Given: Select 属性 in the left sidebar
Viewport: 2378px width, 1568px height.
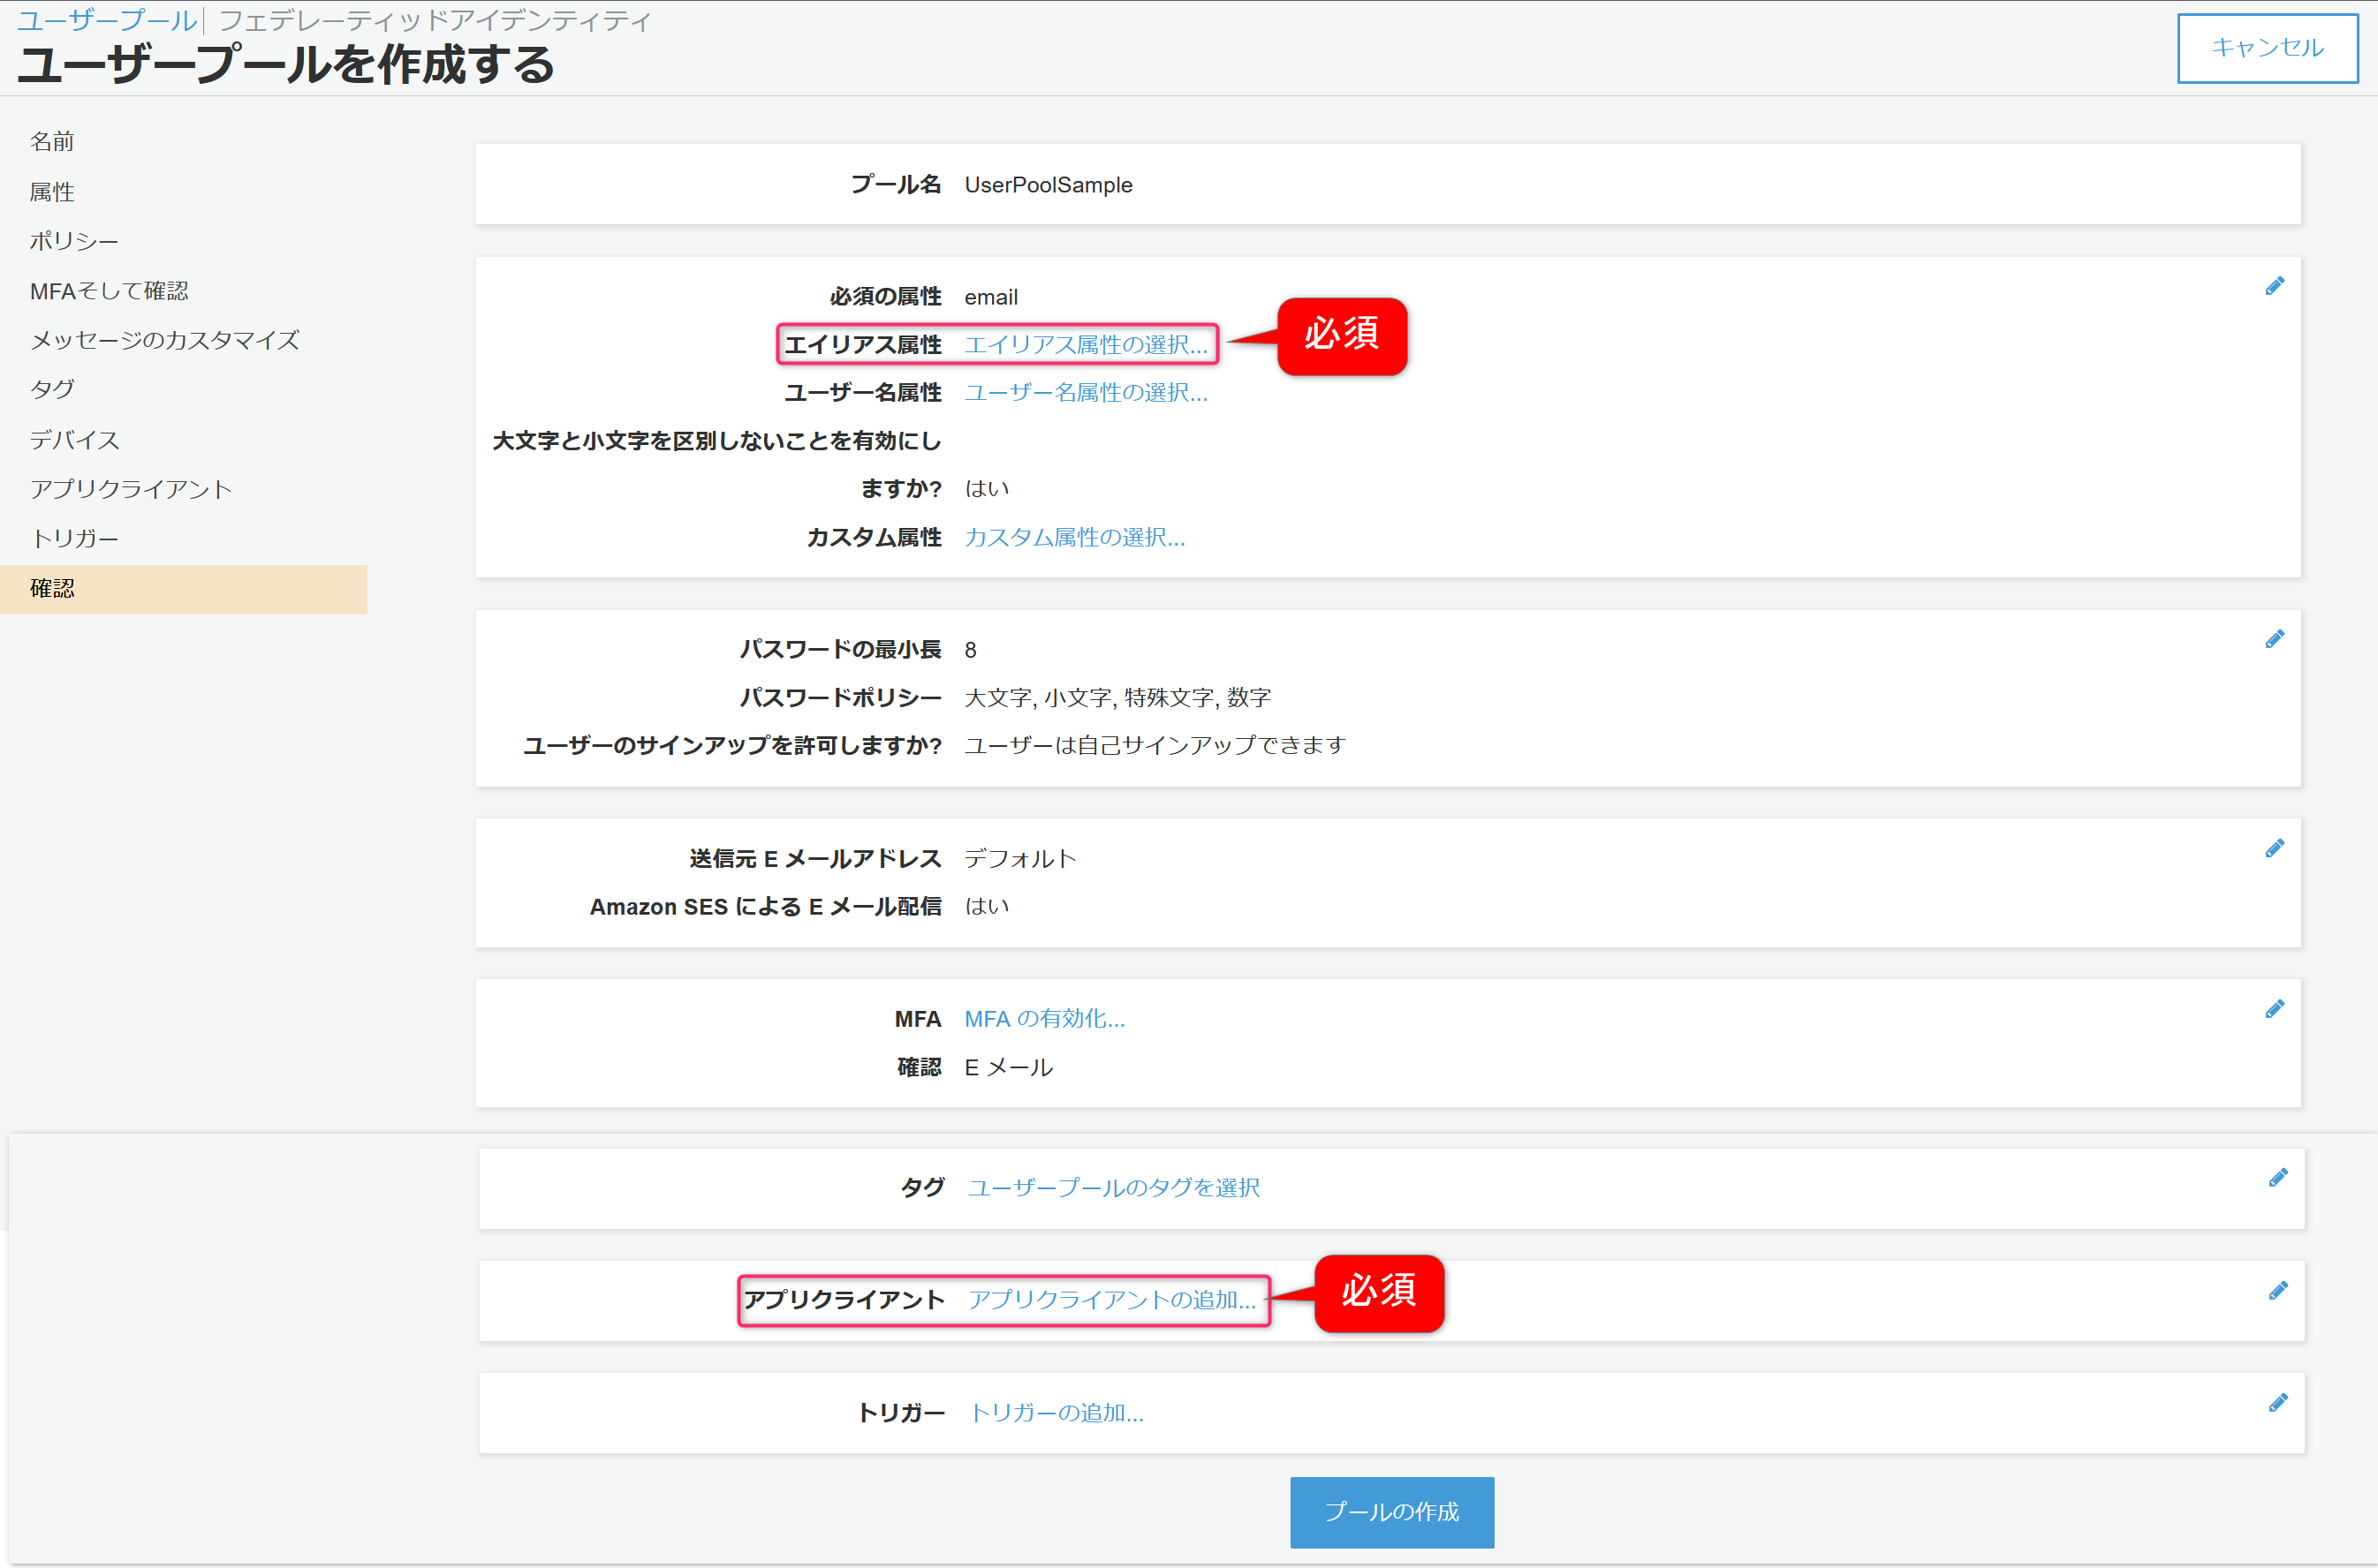Looking at the screenshot, I should click(x=52, y=192).
